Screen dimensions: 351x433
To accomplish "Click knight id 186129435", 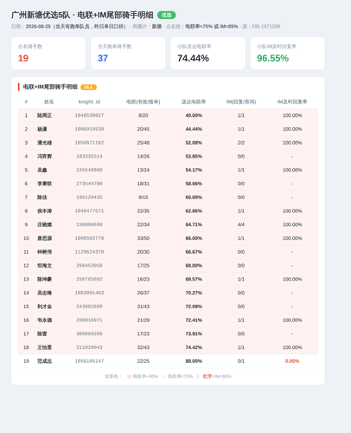I will pyautogui.click(x=89, y=197).
